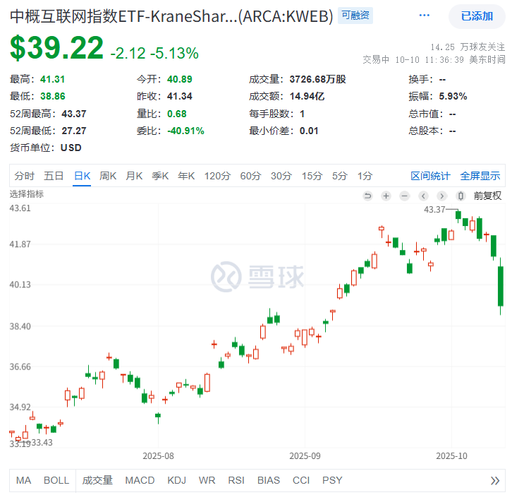Click 振幅 5.93% value
Image resolution: width=524 pixels, height=495 pixels.
coord(453,97)
